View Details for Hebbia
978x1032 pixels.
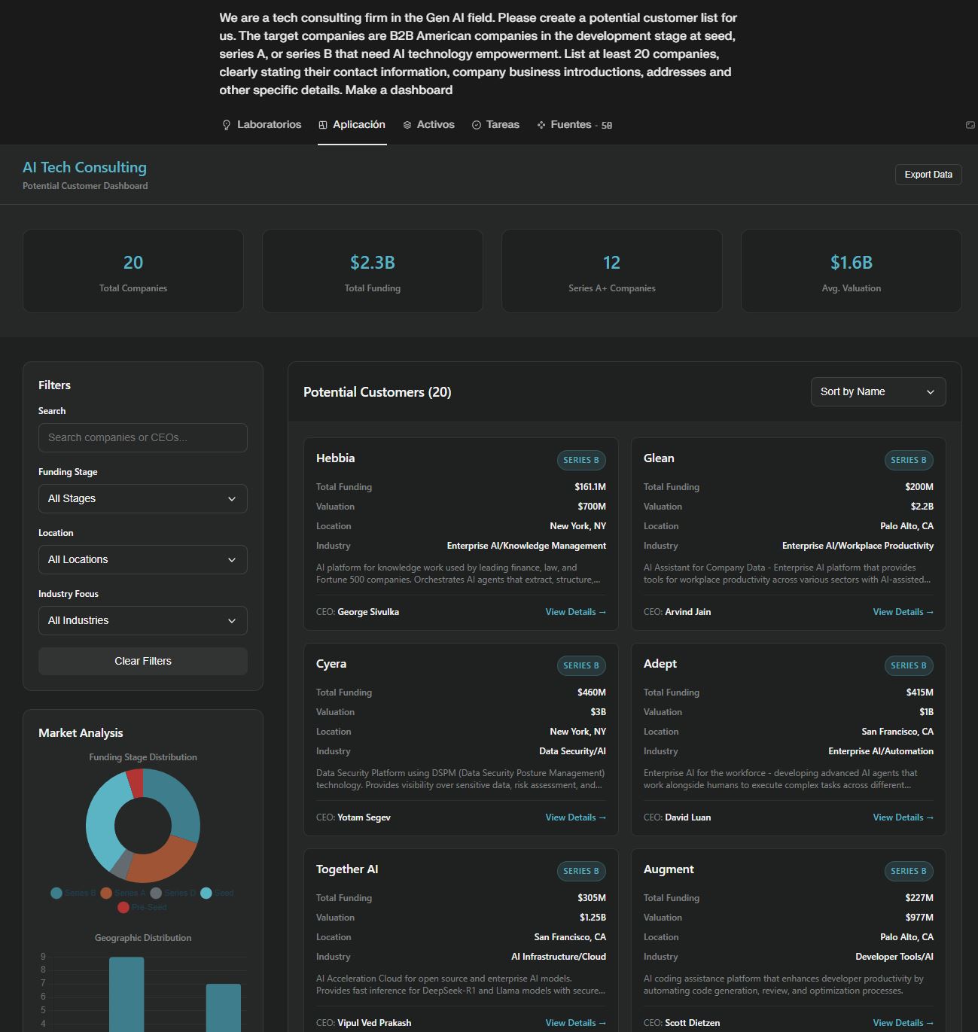[x=575, y=611]
